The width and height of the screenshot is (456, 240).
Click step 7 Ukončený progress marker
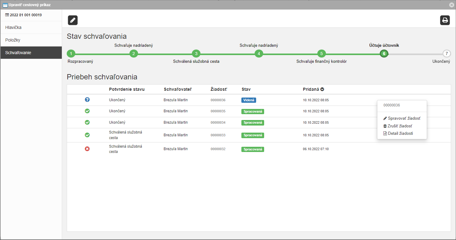pyautogui.click(x=446, y=54)
